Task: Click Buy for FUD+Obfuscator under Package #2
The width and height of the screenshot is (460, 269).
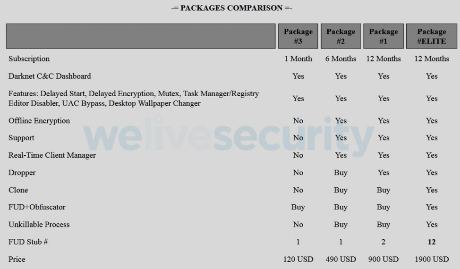Action: coord(341,207)
